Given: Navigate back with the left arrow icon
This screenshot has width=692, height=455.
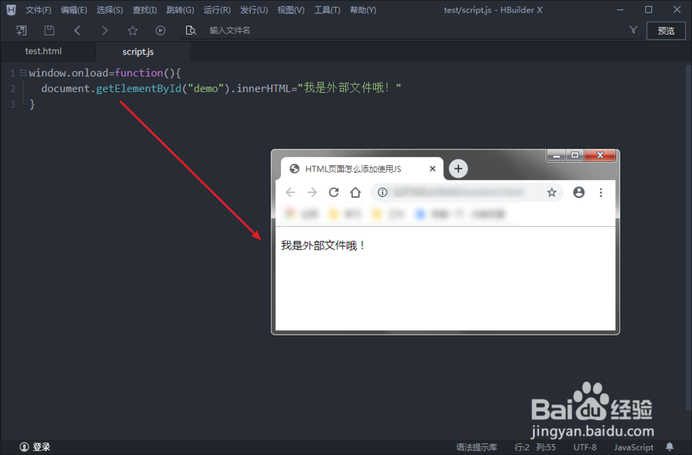Looking at the screenshot, I should [77, 30].
